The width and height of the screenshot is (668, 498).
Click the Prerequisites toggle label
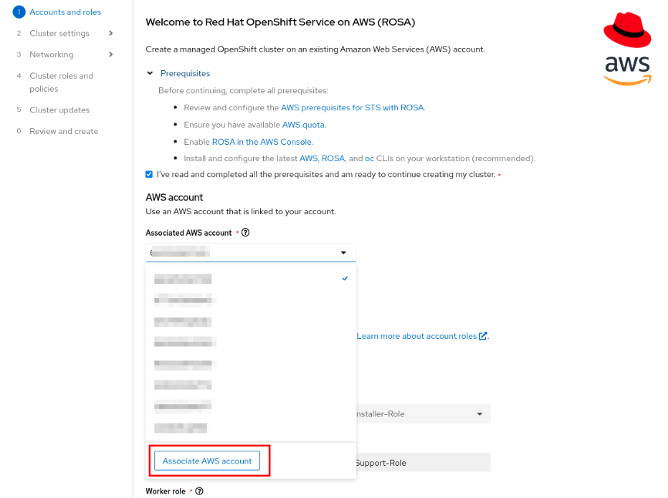pos(185,73)
